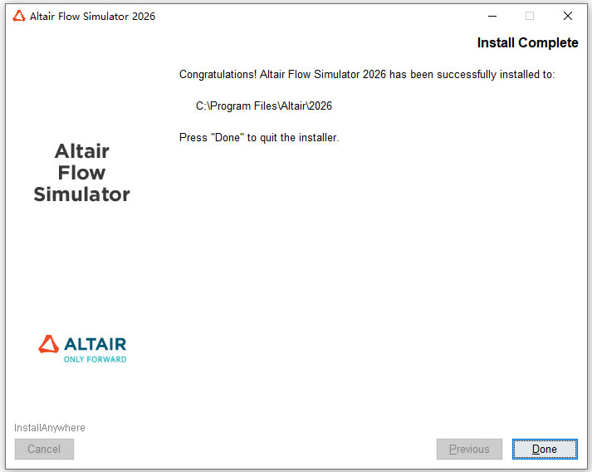Click the Altair logo icon in title bar
Screen dimensions: 592x472
19,17
